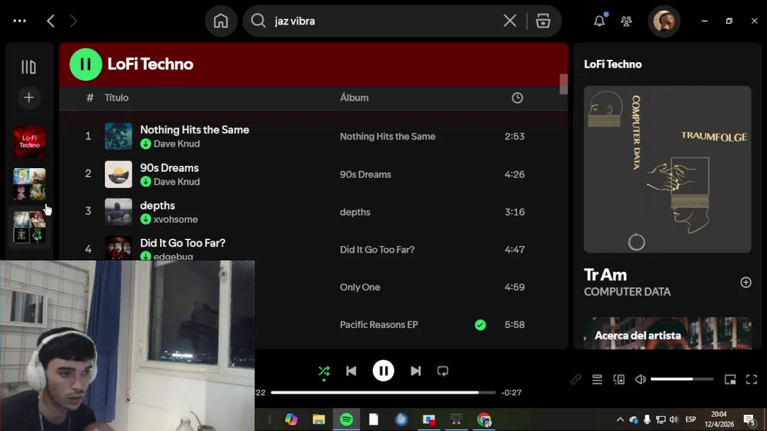Image resolution: width=767 pixels, height=431 pixels.
Task: Toggle repeat mode
Action: coord(443,371)
